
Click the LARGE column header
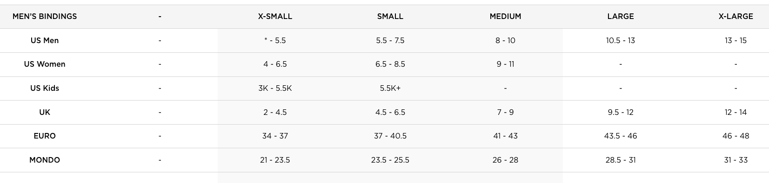pyautogui.click(x=620, y=16)
